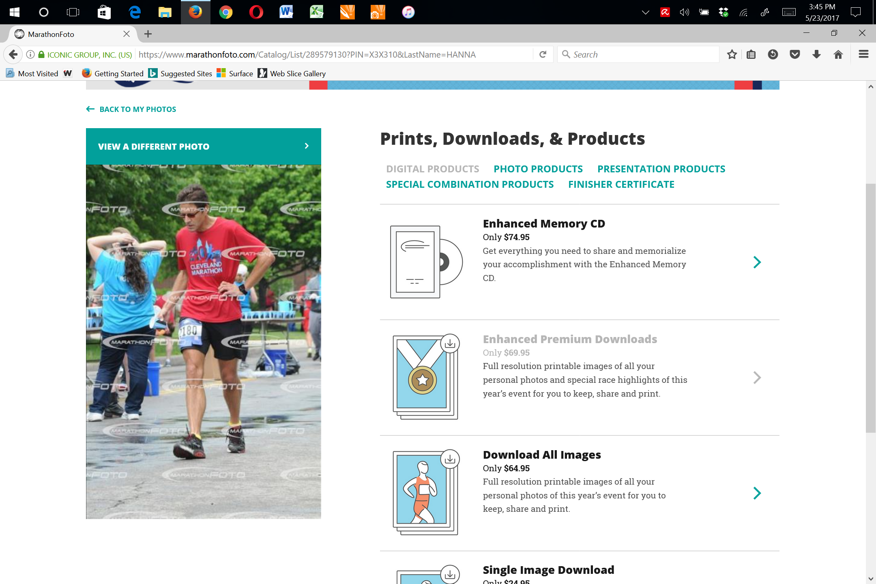This screenshot has height=584, width=876.
Task: Click the scrollbar down arrow
Action: coord(871,579)
